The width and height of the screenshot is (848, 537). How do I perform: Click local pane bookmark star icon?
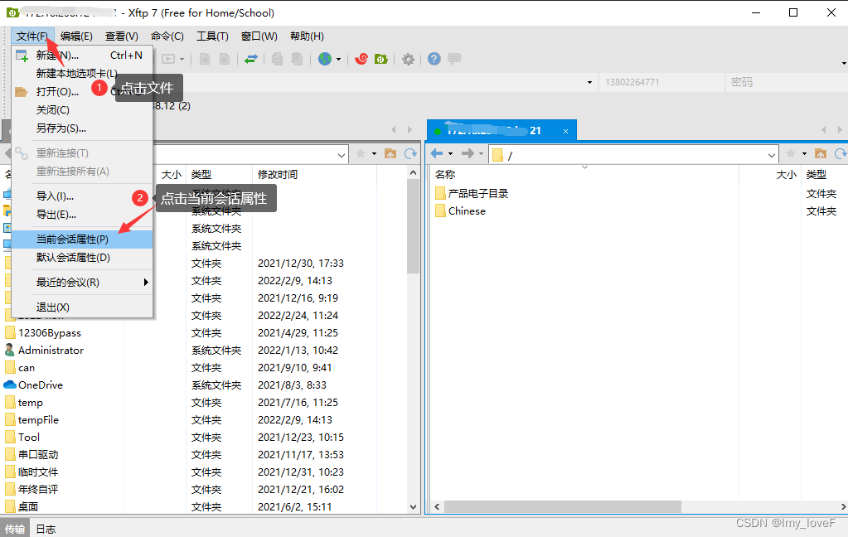361,153
